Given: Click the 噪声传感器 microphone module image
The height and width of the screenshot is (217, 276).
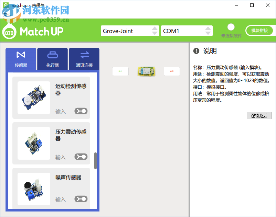Looking at the screenshot, I should (x=34, y=188).
